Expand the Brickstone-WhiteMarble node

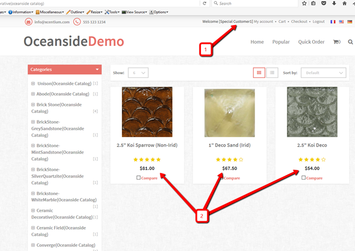click(33, 194)
